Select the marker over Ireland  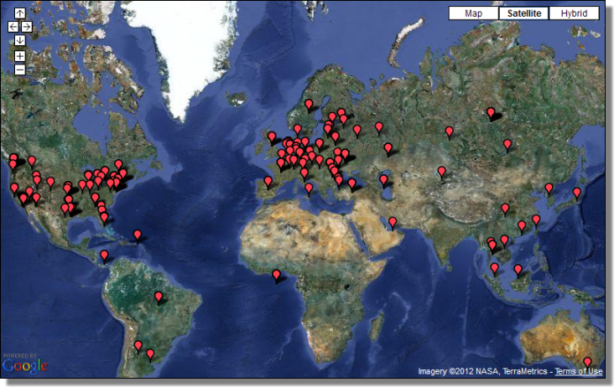(x=272, y=137)
